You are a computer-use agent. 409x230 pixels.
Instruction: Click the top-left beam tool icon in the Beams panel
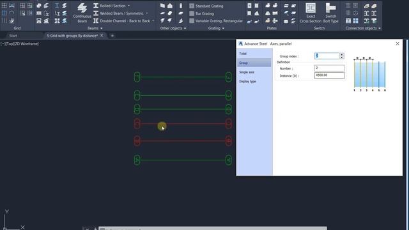click(39, 6)
